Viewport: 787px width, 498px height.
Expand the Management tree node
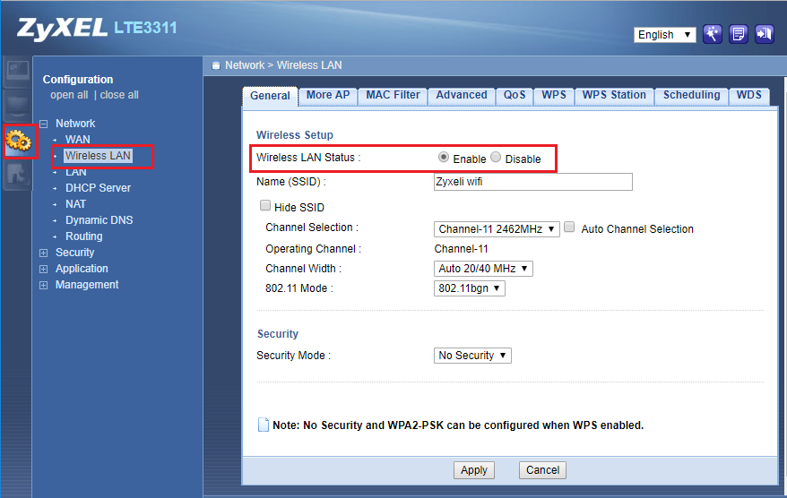(x=44, y=285)
